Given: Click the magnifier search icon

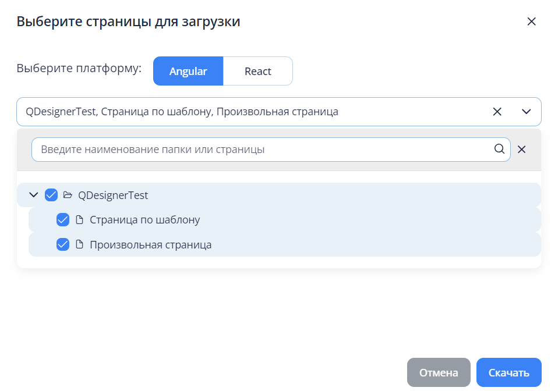Looking at the screenshot, I should (499, 149).
